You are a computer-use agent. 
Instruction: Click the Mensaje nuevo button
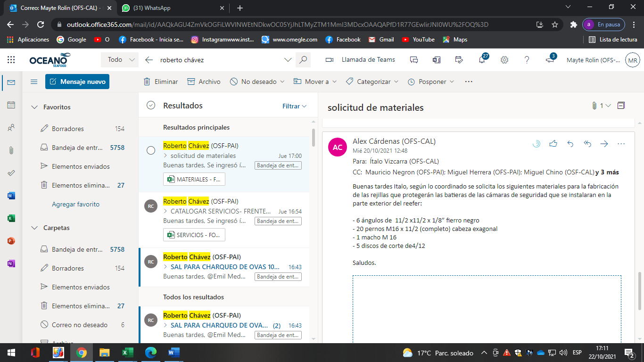click(x=77, y=82)
